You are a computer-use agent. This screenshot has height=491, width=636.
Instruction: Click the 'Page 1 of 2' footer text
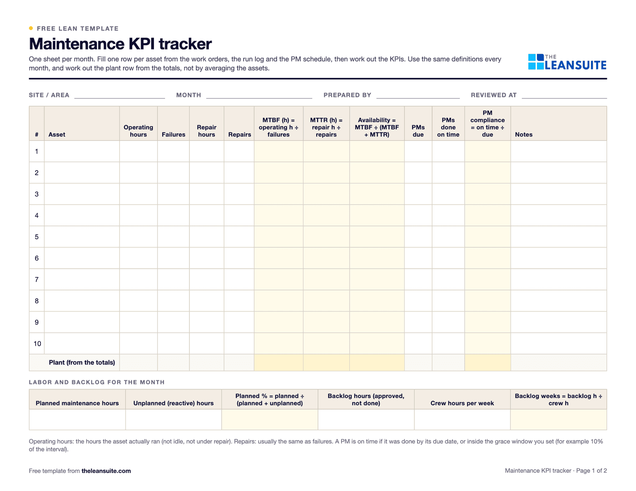click(x=591, y=471)
